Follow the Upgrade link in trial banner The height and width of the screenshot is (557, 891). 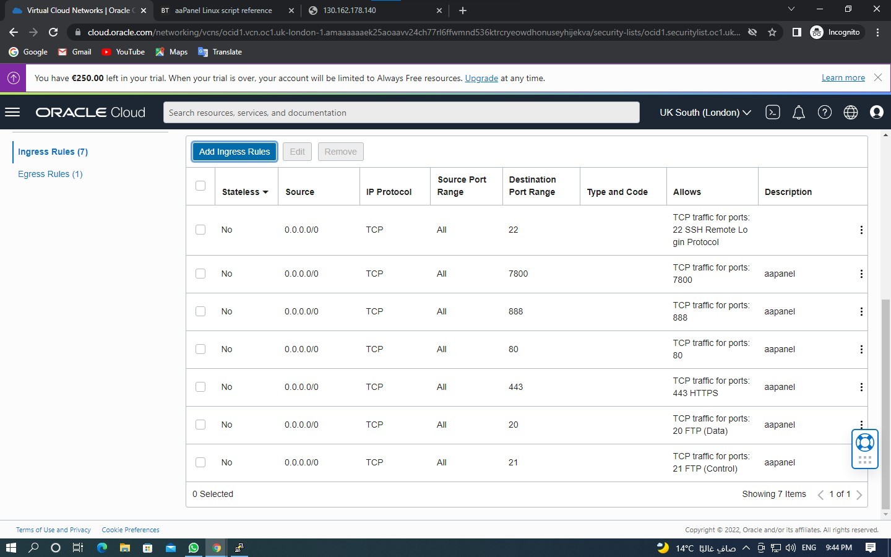point(481,78)
